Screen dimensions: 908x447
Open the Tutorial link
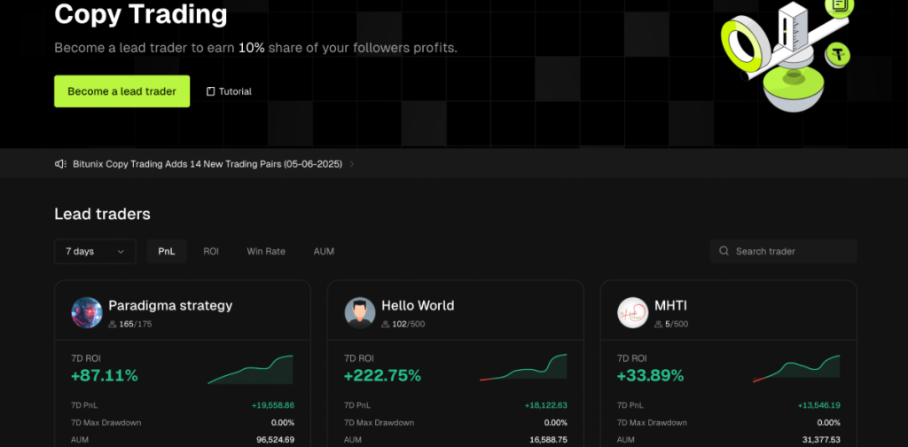pos(229,91)
